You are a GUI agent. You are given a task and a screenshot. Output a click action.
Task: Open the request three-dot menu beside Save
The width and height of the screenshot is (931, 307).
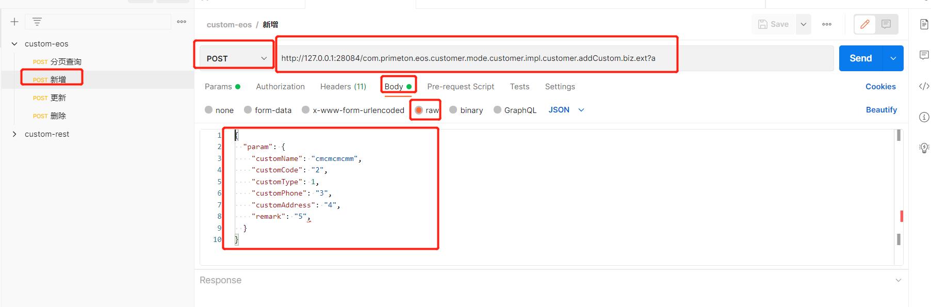827,24
